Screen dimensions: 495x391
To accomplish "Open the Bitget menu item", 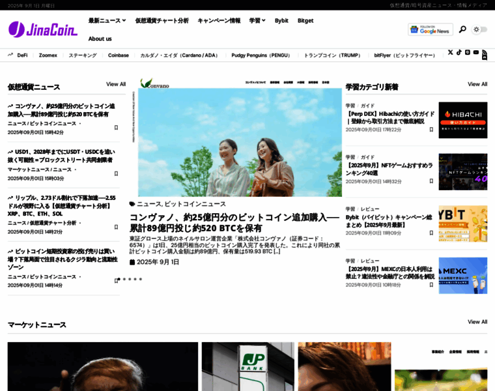I will click(x=305, y=21).
